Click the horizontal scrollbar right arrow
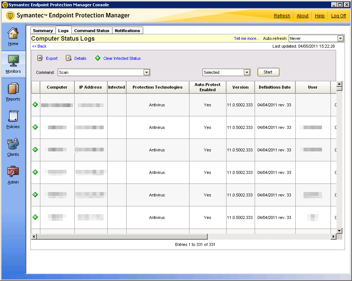Image resolution: width=352 pixels, height=281 pixels. (333, 236)
